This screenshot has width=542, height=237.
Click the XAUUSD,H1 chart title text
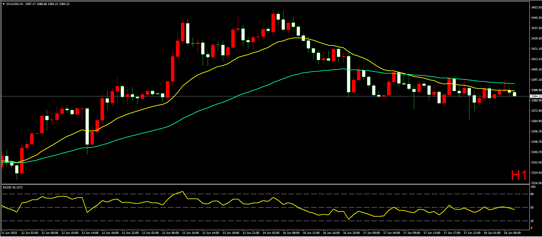14,4
